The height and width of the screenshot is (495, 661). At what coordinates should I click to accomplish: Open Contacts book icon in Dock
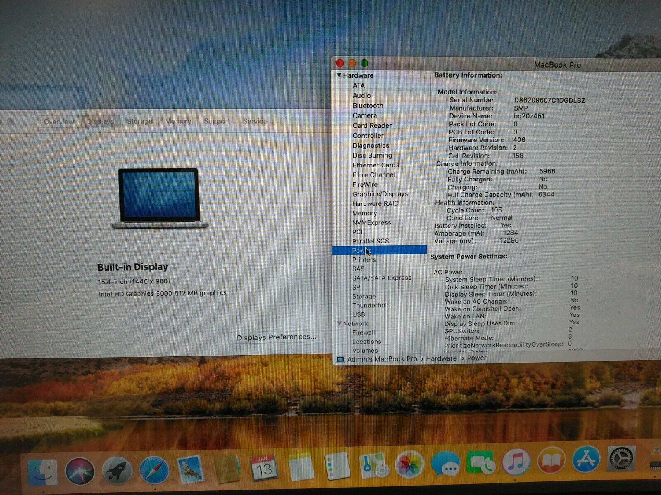pos(227,469)
